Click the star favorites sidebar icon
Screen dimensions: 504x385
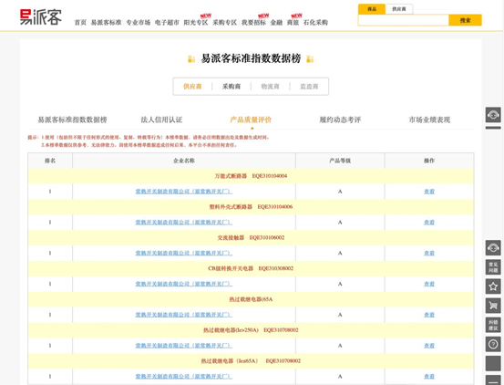tap(493, 286)
